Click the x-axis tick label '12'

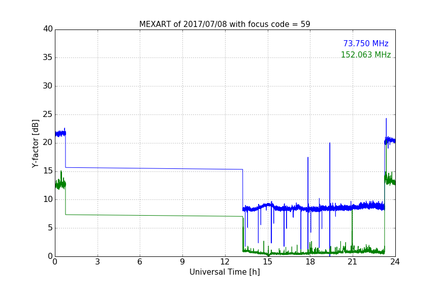(225, 262)
